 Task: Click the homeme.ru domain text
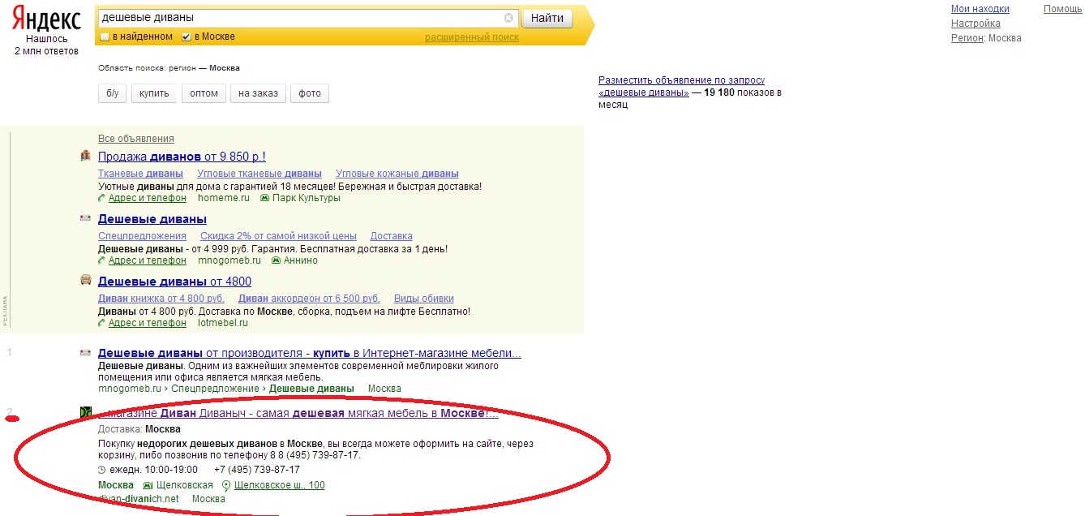pyautogui.click(x=224, y=198)
